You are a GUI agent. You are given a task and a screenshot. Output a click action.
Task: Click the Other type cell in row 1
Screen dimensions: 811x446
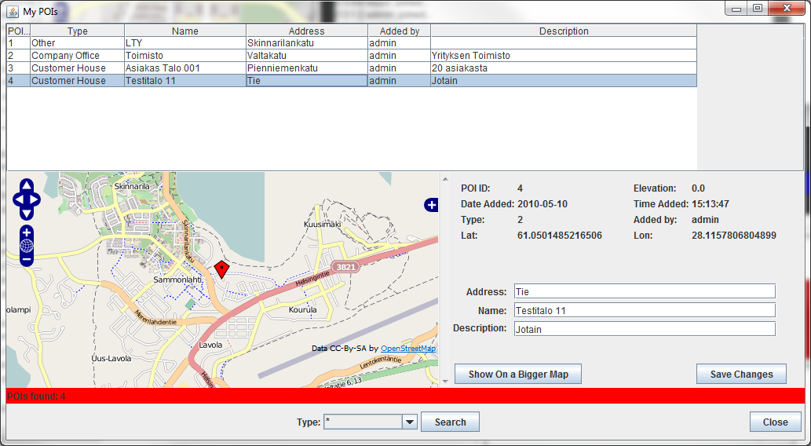tap(77, 43)
